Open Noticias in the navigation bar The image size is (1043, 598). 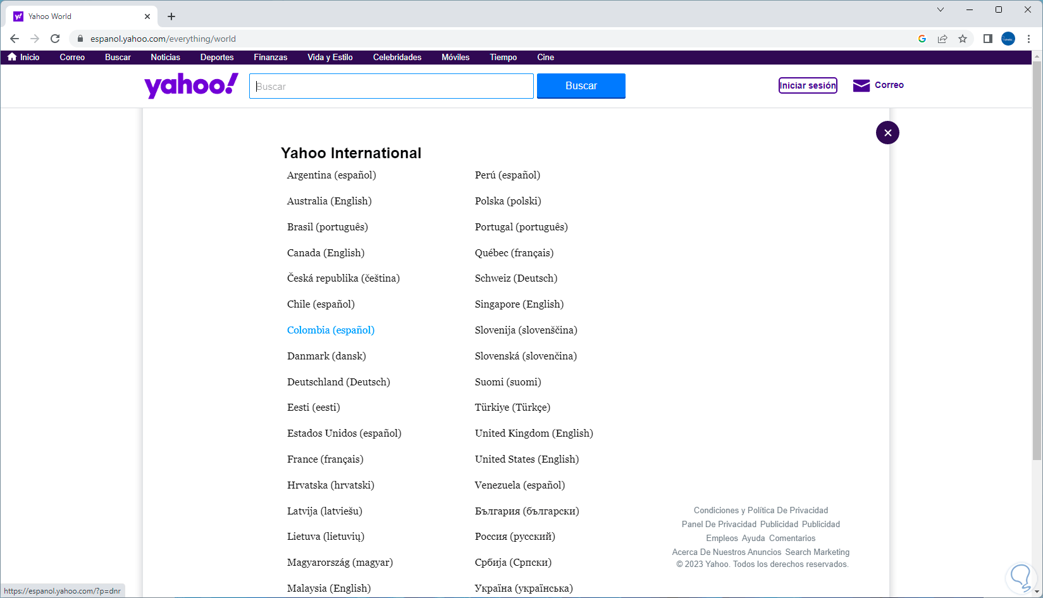(166, 57)
